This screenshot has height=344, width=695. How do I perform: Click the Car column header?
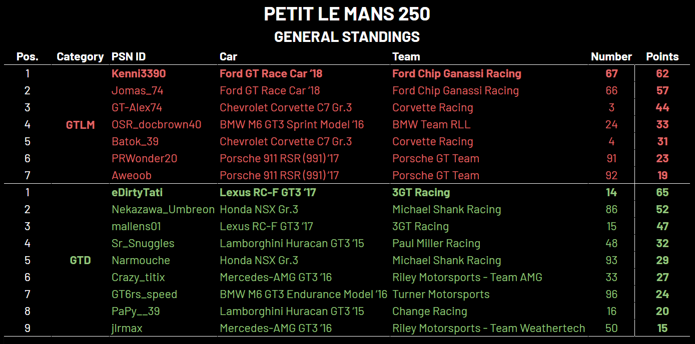[228, 56]
